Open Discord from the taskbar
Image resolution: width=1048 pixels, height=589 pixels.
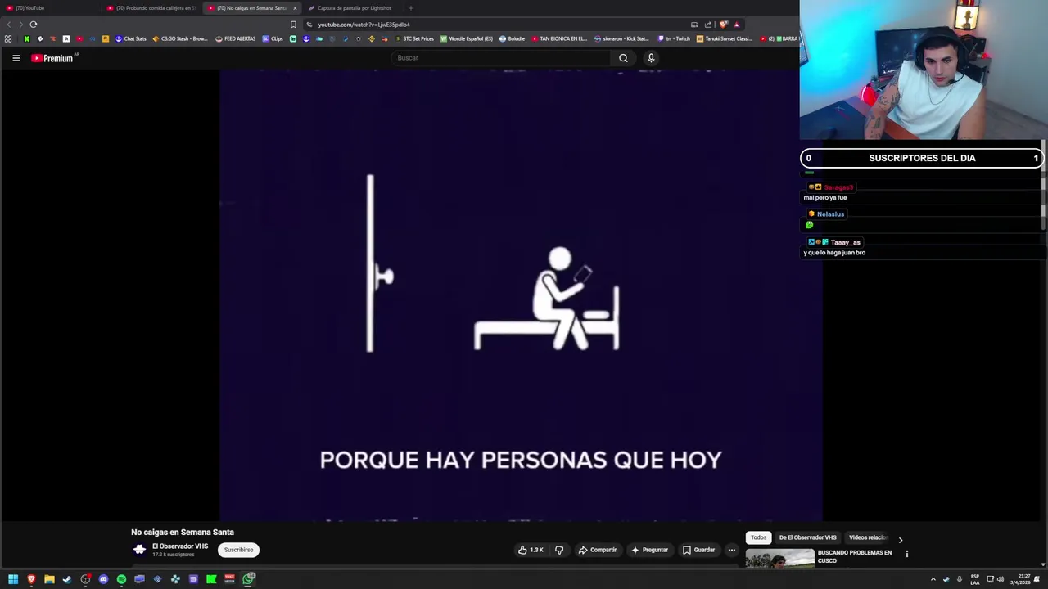click(103, 579)
